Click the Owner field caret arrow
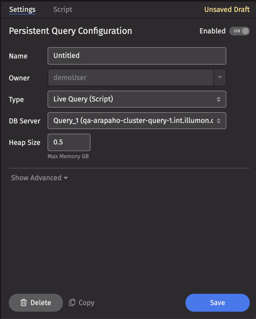Image resolution: width=256 pixels, height=319 pixels. click(x=220, y=77)
